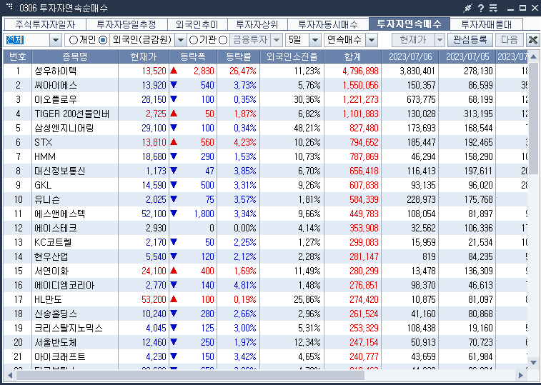Image resolution: width=541 pixels, height=385 pixels.
Task: Select stock 이오플로우 in list
Action: point(55,99)
